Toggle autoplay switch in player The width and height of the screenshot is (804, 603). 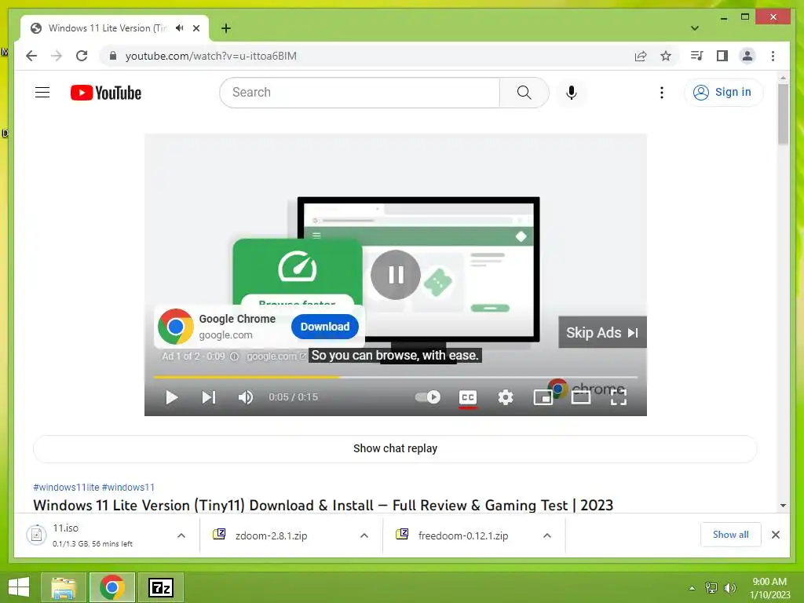(x=428, y=397)
